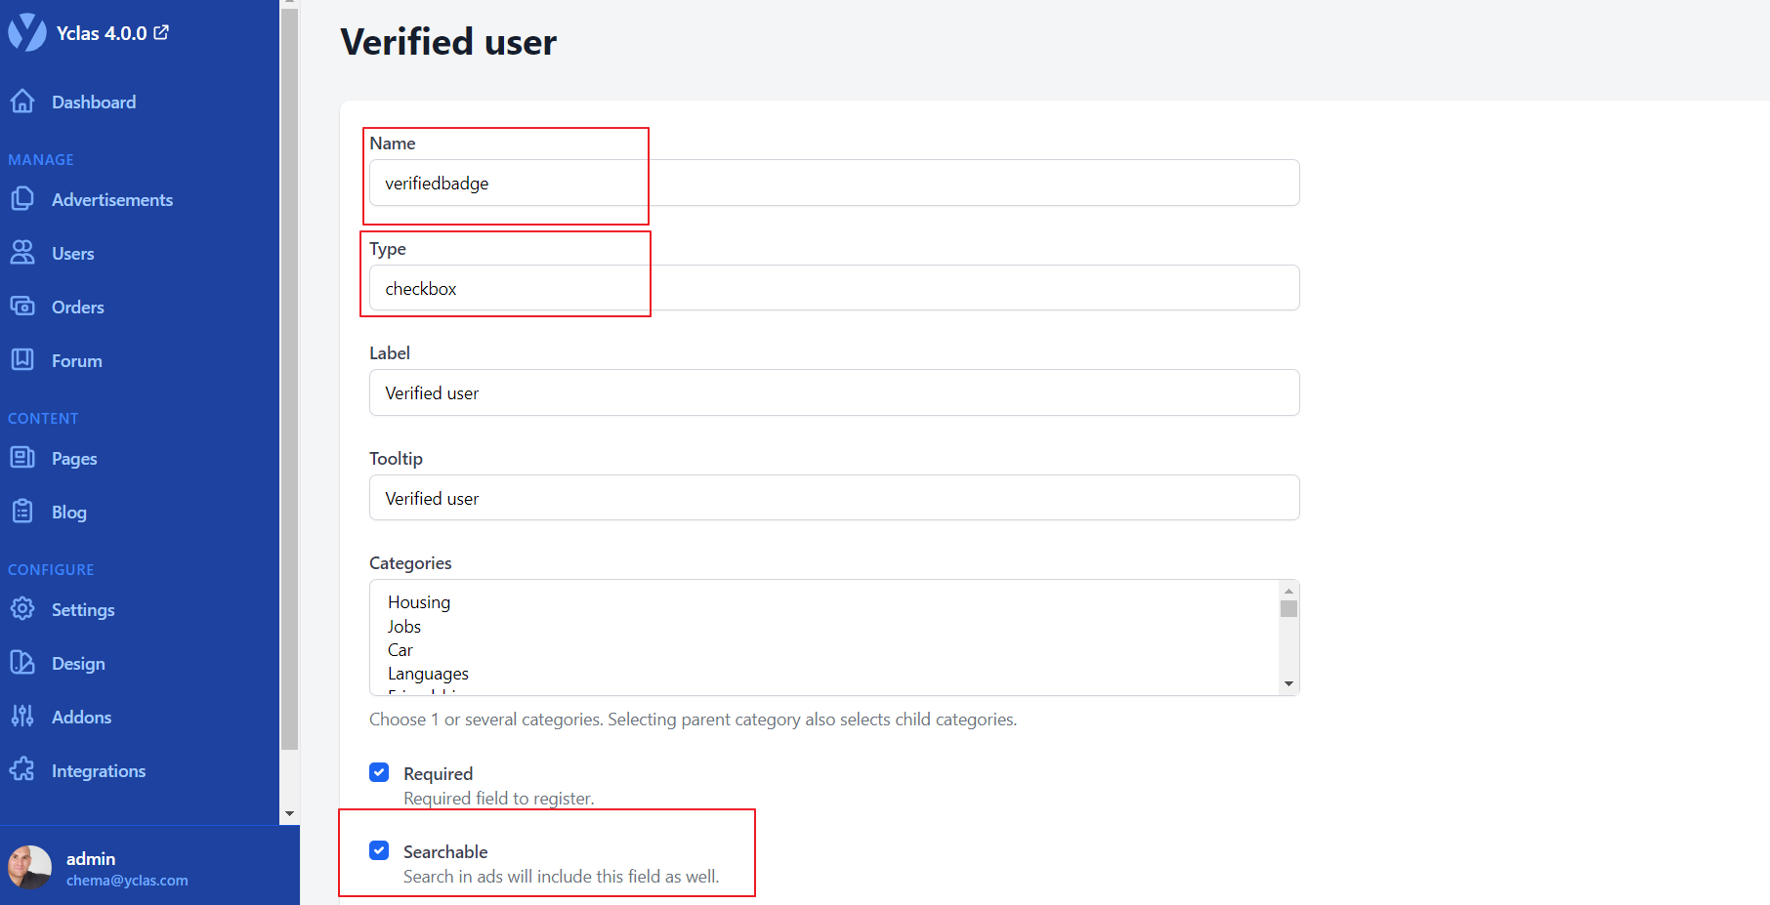Click the Forum bookmark icon
Viewport: 1770px width, 905px height.
click(22, 360)
